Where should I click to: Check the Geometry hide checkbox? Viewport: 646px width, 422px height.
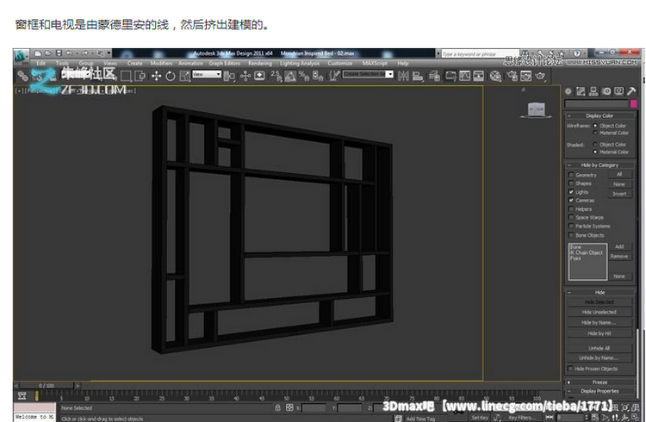click(x=571, y=175)
